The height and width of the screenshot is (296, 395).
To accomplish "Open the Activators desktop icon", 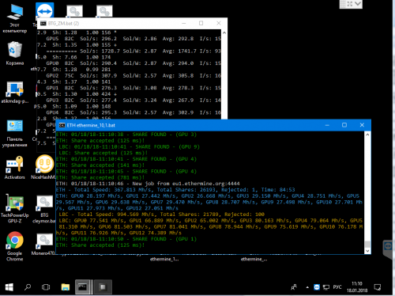I will (15, 167).
